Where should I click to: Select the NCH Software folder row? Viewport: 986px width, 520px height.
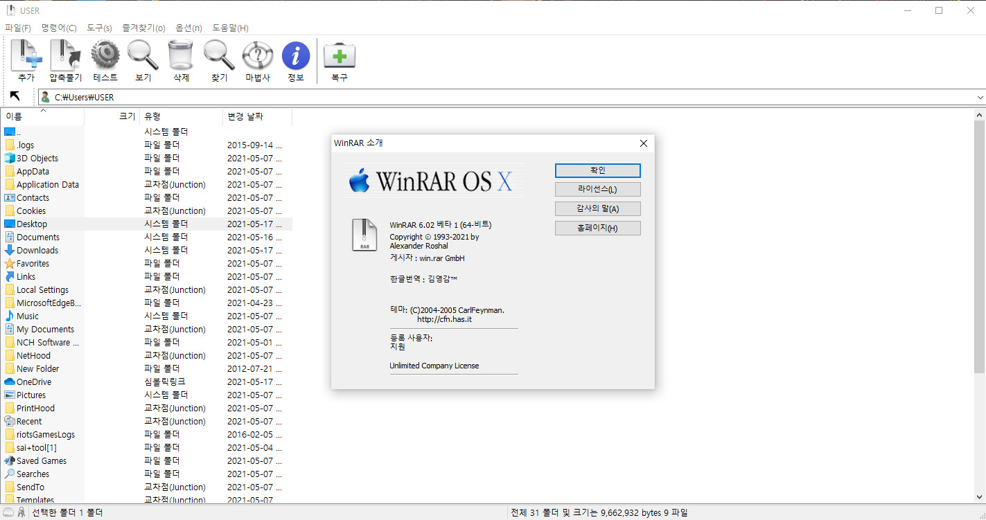pos(146,342)
